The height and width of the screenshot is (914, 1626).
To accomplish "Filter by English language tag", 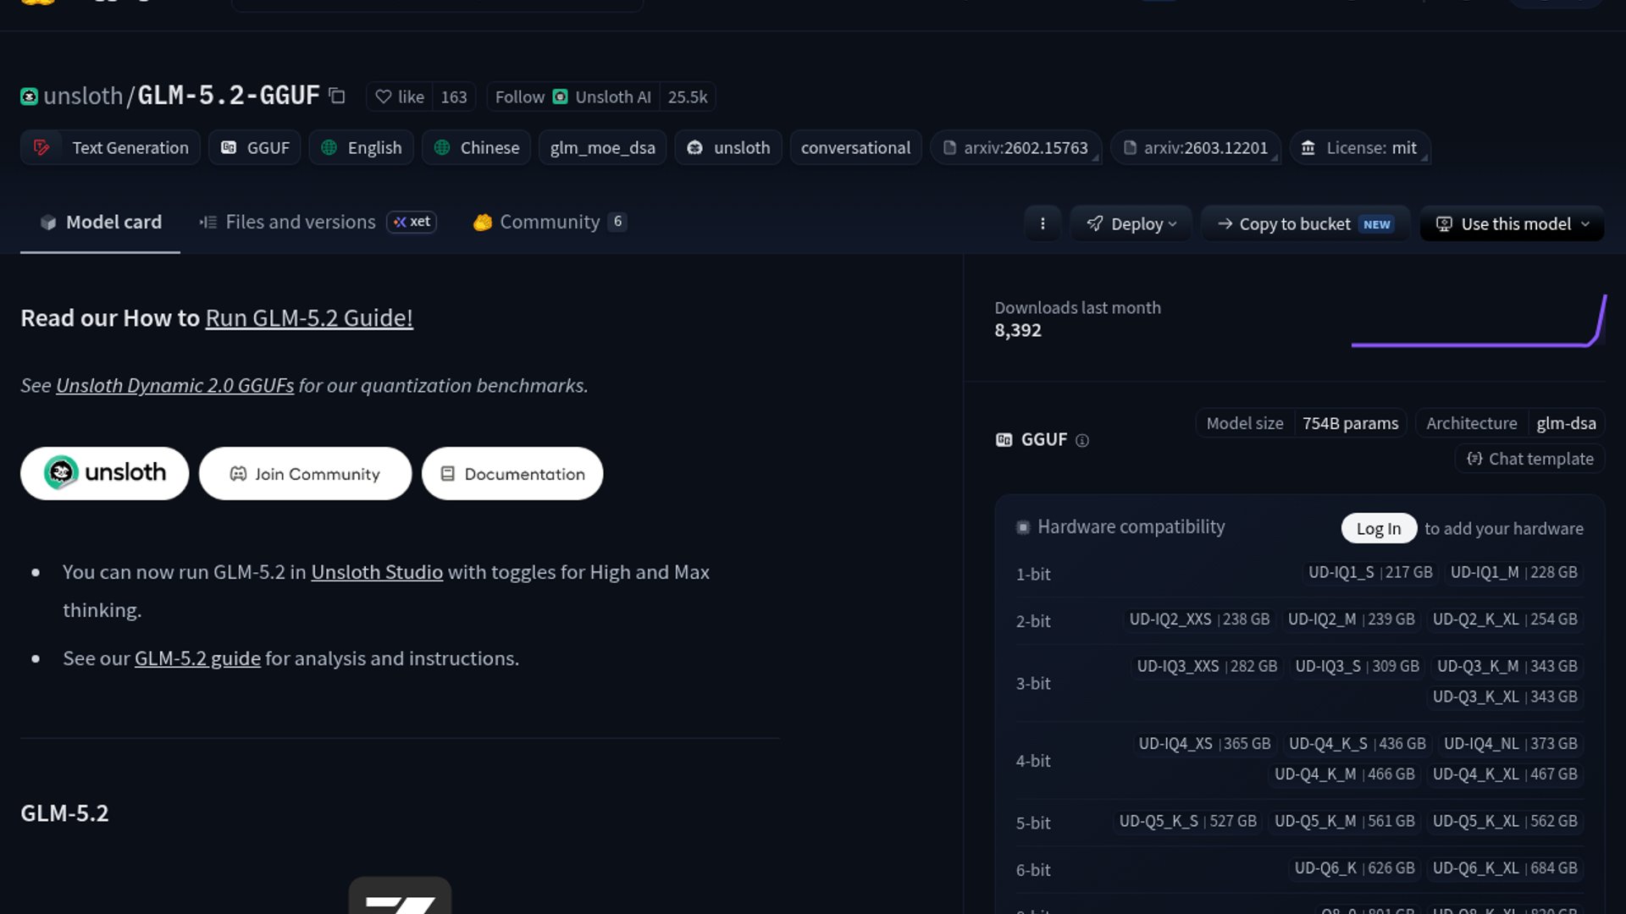I will click(362, 147).
